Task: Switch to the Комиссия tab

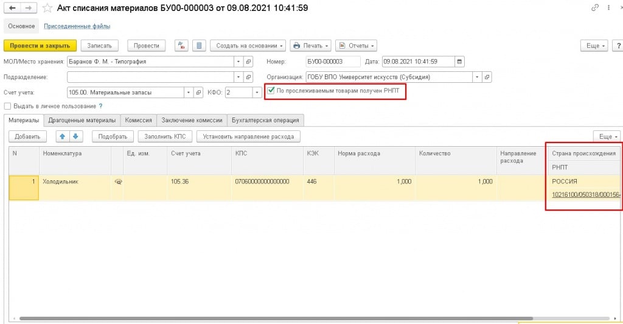Action: [138, 120]
